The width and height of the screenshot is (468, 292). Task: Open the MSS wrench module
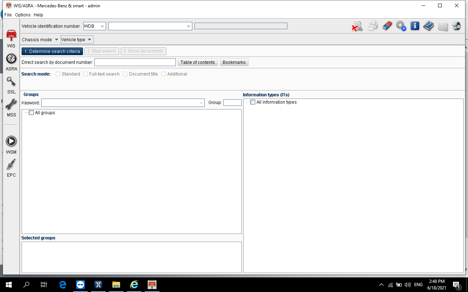point(11,107)
